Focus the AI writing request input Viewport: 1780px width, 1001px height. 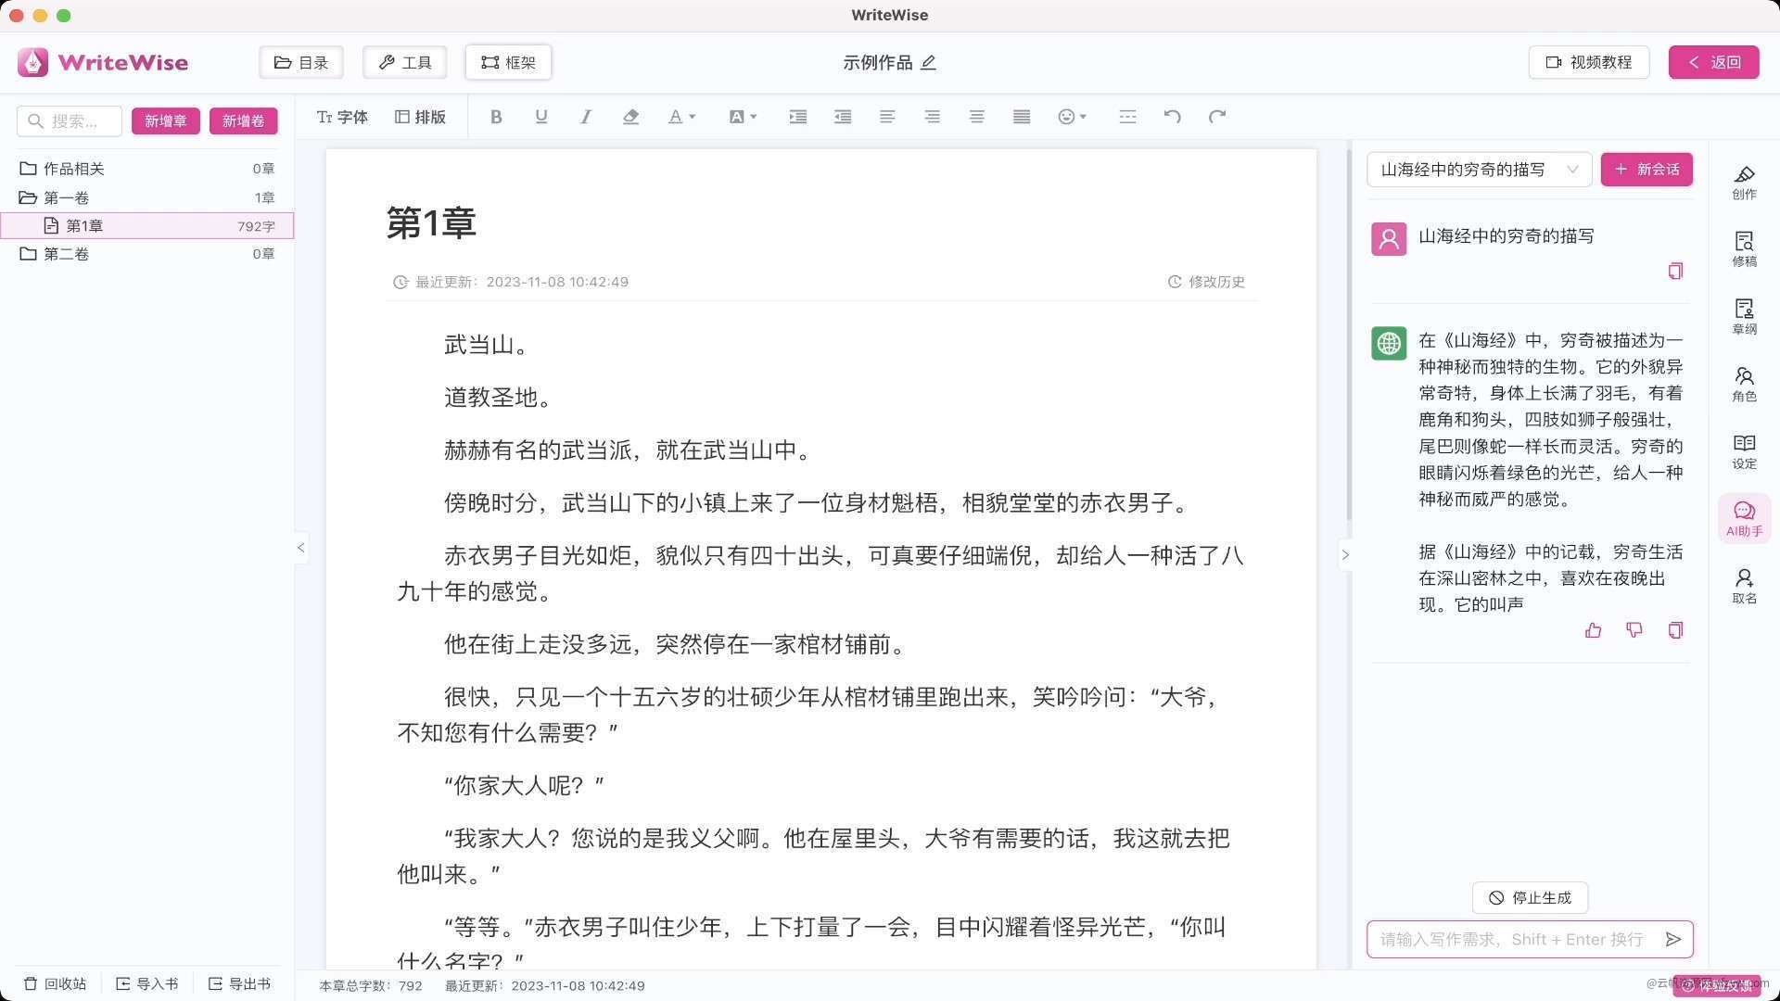click(1511, 939)
